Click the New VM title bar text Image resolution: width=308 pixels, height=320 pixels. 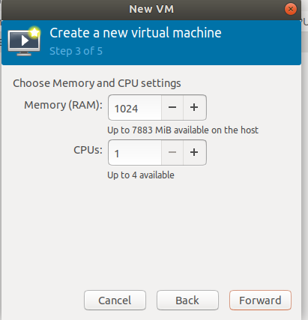pyautogui.click(x=151, y=9)
